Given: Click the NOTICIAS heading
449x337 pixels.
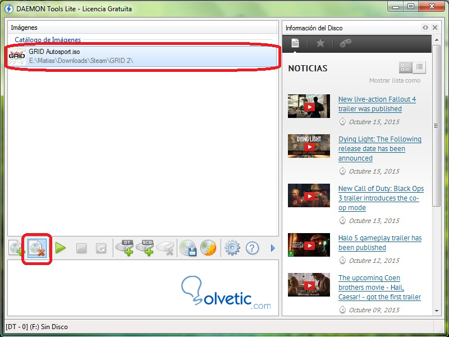Looking at the screenshot, I should coord(308,68).
